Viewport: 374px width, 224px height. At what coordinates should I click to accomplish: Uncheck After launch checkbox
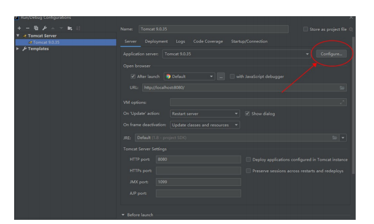[x=133, y=76]
